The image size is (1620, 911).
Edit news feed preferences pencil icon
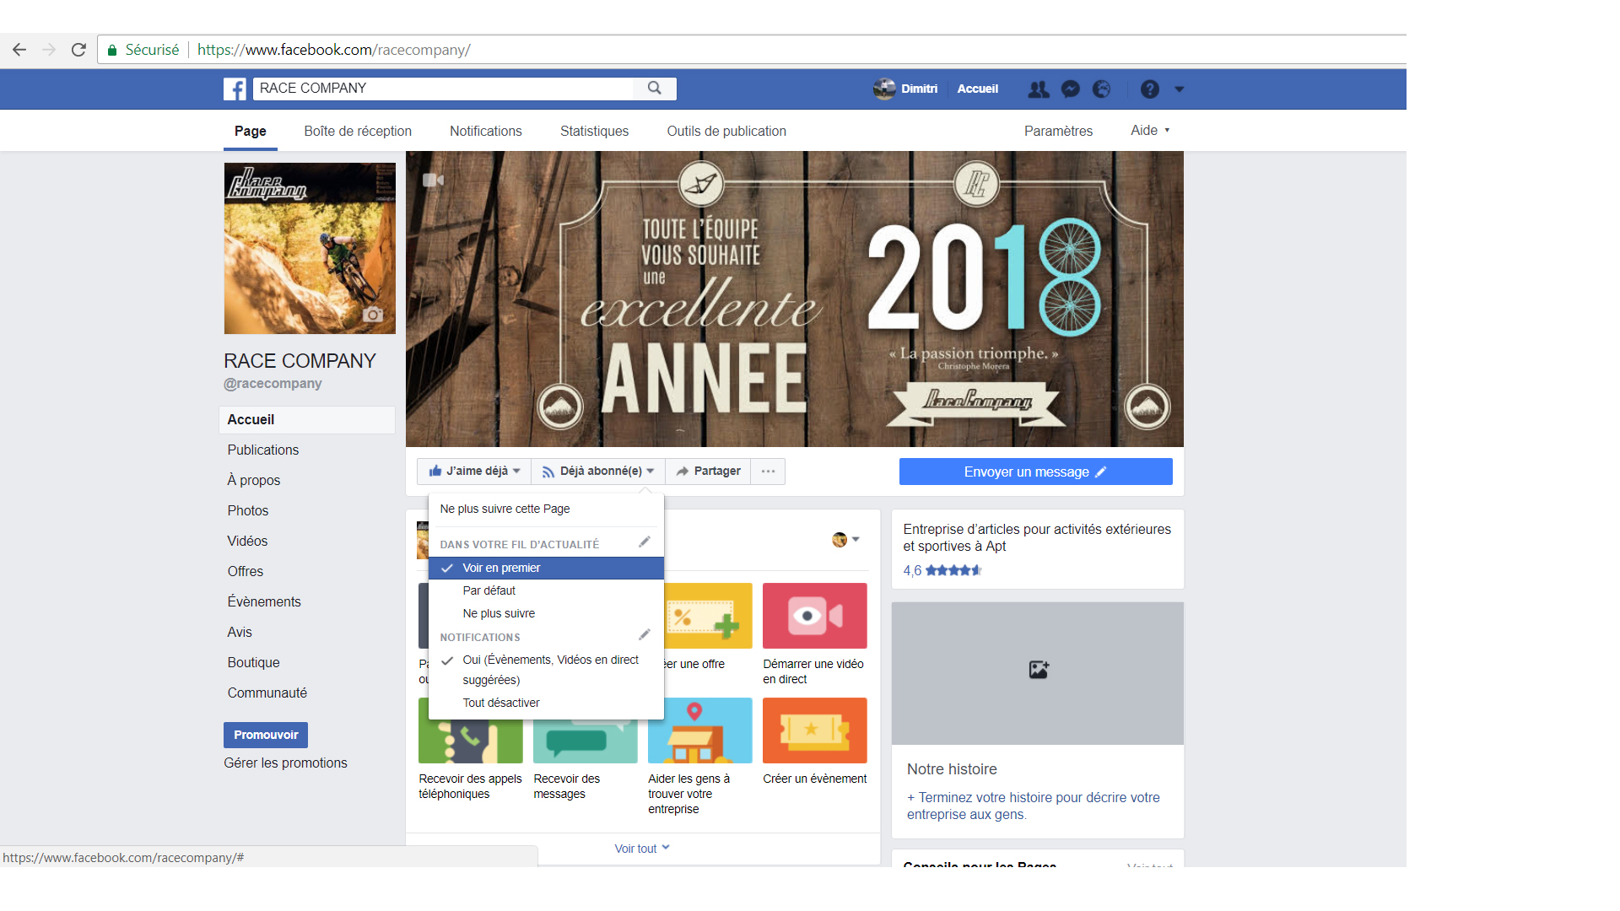[645, 542]
